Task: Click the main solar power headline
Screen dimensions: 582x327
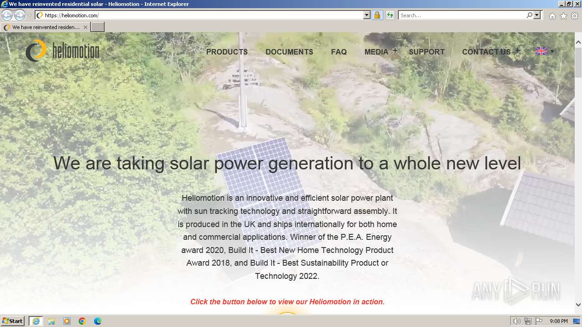Action: click(287, 163)
